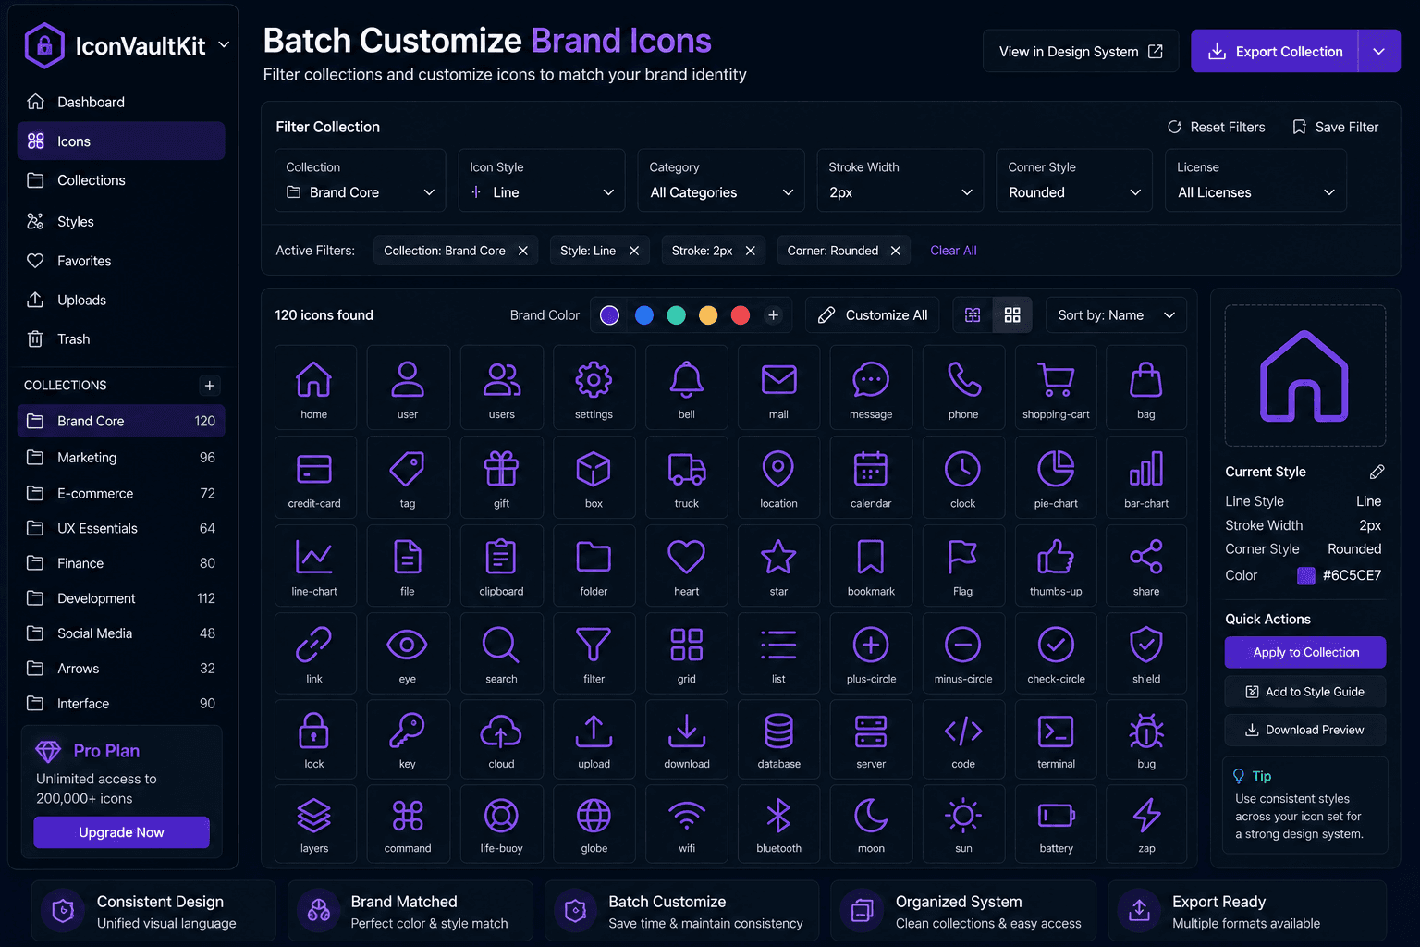
Task: Choose the line-chart icon tile
Action: tap(315, 565)
